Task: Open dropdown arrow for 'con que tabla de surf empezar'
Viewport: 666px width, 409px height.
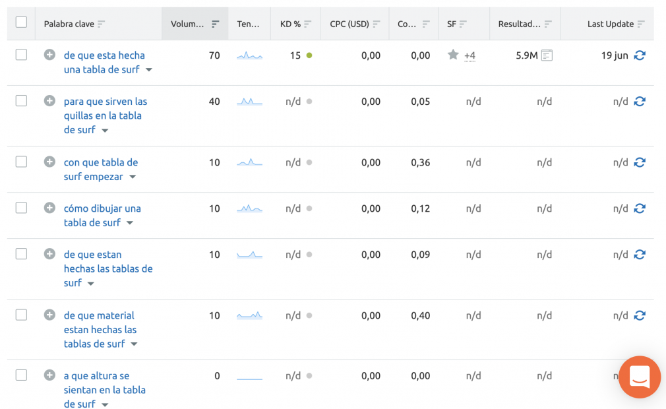Action: [x=133, y=177]
